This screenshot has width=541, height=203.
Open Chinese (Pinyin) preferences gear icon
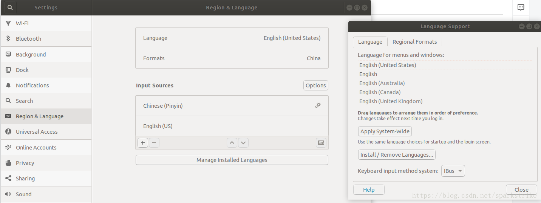[318, 105]
